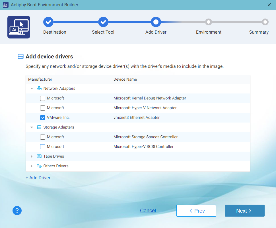Close the Boot Environment Builder window
276x228 pixels.
[269, 5]
